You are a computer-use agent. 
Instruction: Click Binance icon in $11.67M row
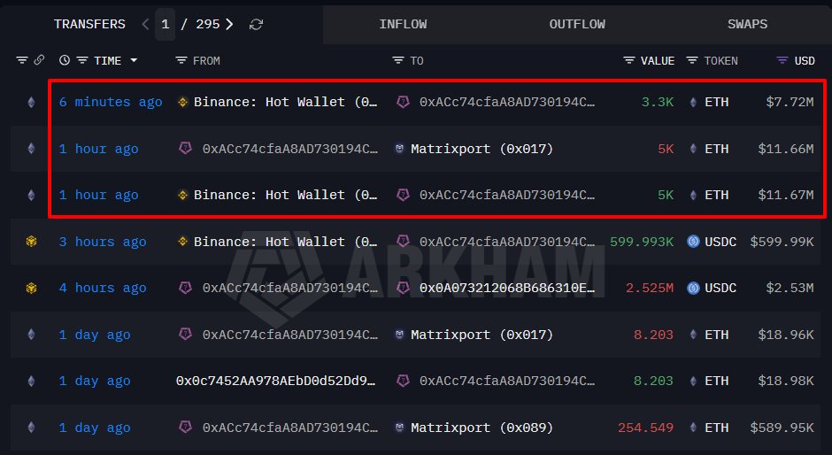[x=183, y=196]
